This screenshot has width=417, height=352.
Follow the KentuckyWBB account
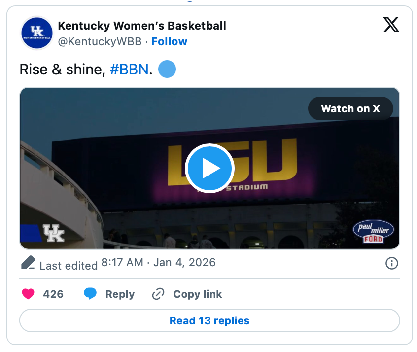(x=169, y=41)
